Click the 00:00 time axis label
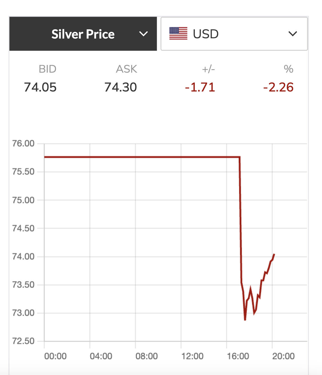Viewport: 322px width, 375px height. click(55, 356)
